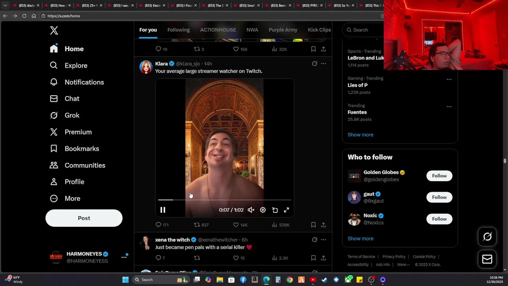Open Klara's profile avatar

146,67
